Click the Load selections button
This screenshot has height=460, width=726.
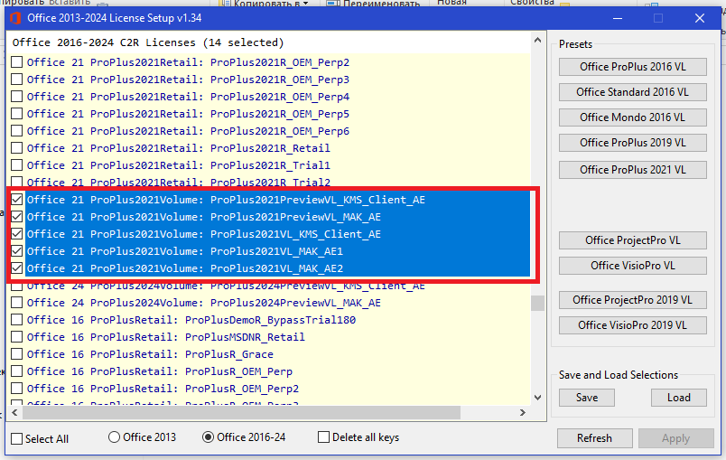[x=679, y=398]
